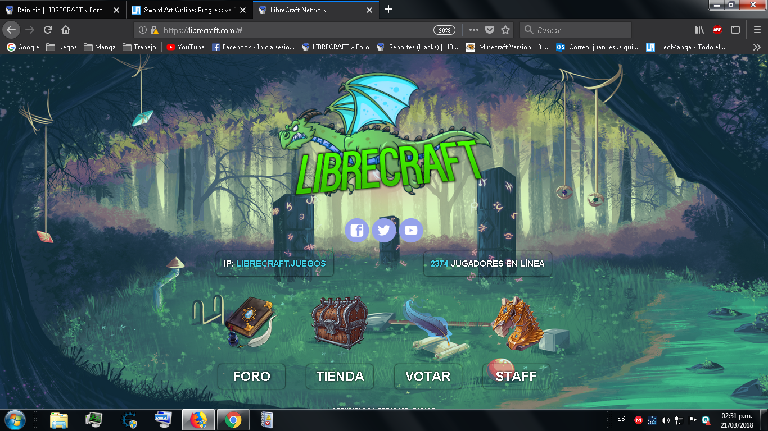
Task: Open the Windows Start menu
Action: coord(15,420)
